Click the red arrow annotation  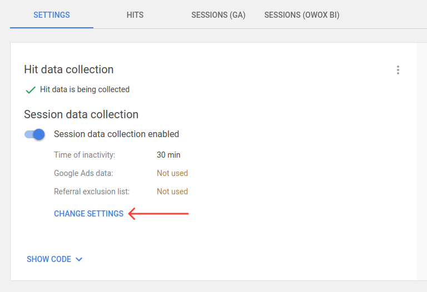tap(158, 214)
